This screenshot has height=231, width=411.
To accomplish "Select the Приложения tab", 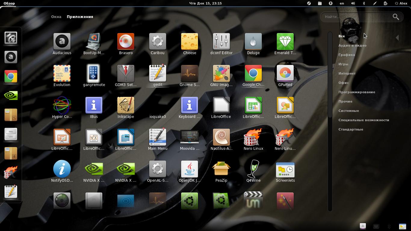I will 80,17.
